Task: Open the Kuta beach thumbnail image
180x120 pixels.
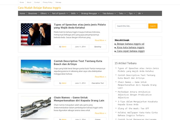Action: (x=36, y=70)
